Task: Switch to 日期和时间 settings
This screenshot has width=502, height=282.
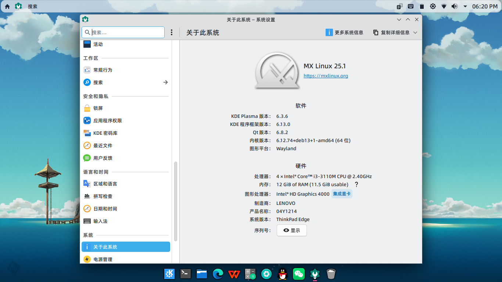Action: [87, 209]
